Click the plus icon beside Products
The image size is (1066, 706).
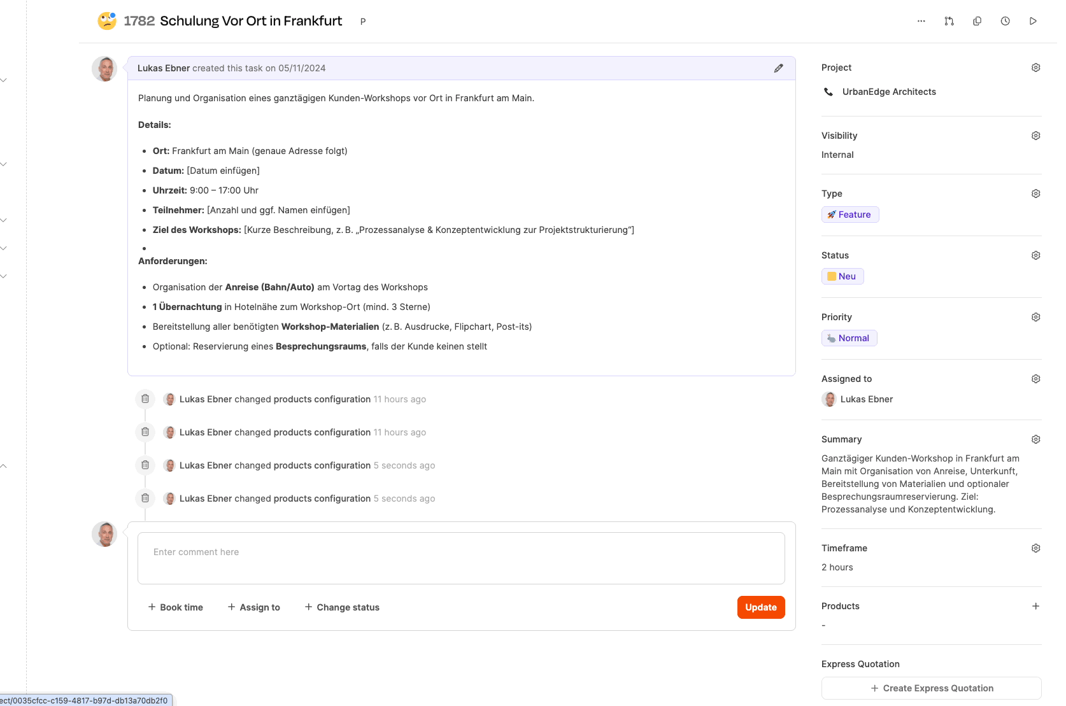tap(1035, 606)
